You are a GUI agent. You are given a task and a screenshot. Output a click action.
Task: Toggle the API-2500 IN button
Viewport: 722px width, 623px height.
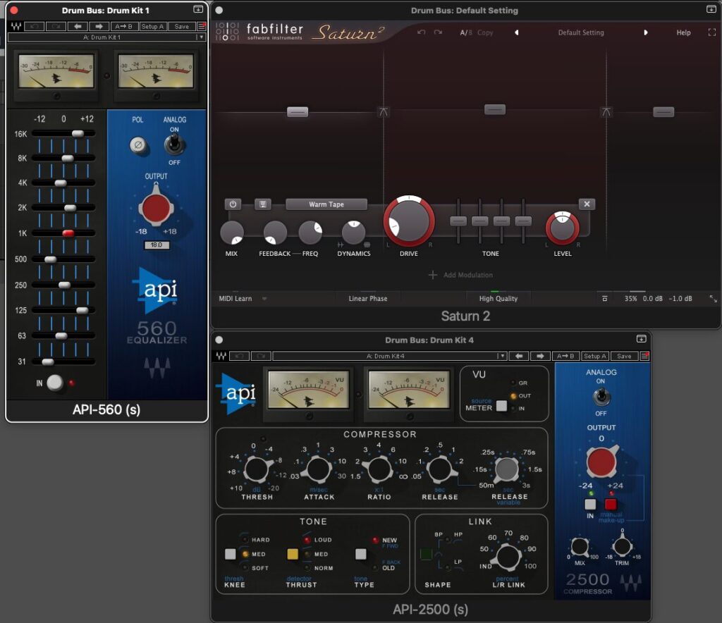click(590, 505)
